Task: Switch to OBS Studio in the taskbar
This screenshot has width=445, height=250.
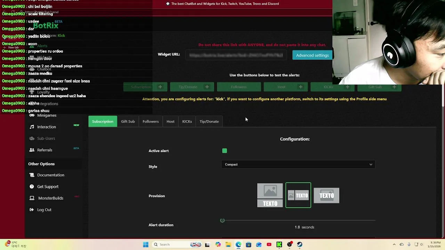Action: click(x=290, y=244)
